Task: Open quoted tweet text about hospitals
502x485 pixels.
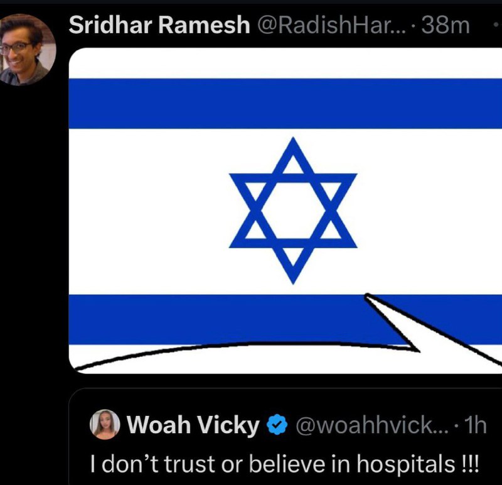Action: [x=285, y=464]
